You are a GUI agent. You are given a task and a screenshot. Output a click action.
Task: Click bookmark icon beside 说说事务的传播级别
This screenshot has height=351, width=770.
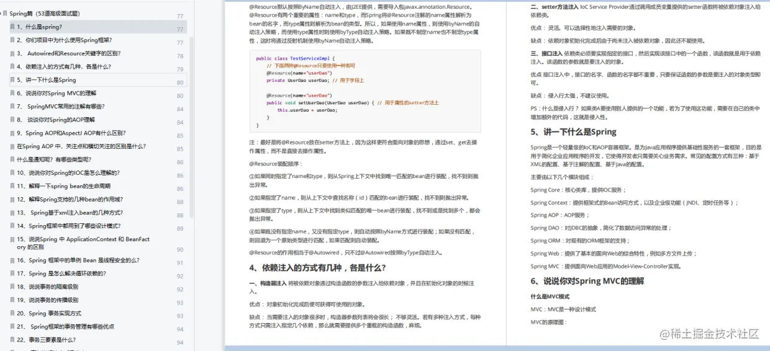[x=12, y=300]
